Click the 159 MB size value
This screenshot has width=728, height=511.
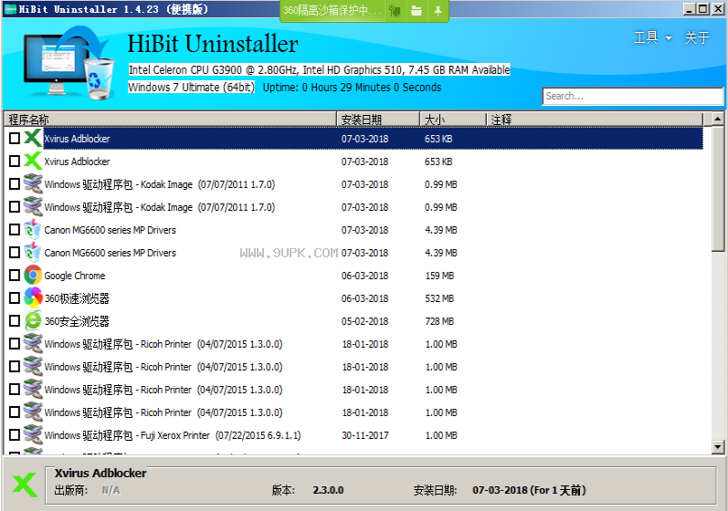click(439, 276)
